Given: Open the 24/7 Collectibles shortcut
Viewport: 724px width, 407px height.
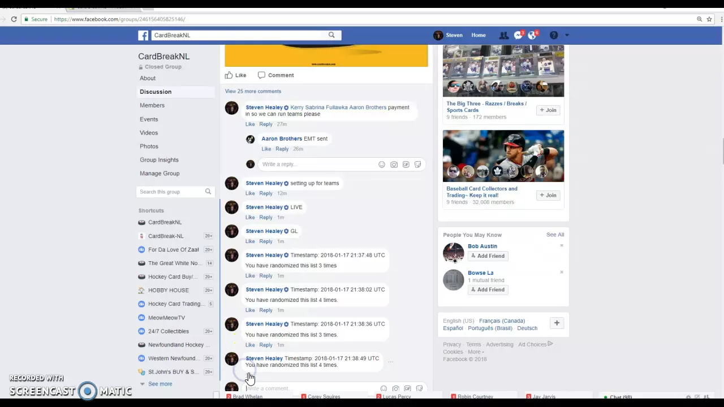Looking at the screenshot, I should tap(169, 331).
